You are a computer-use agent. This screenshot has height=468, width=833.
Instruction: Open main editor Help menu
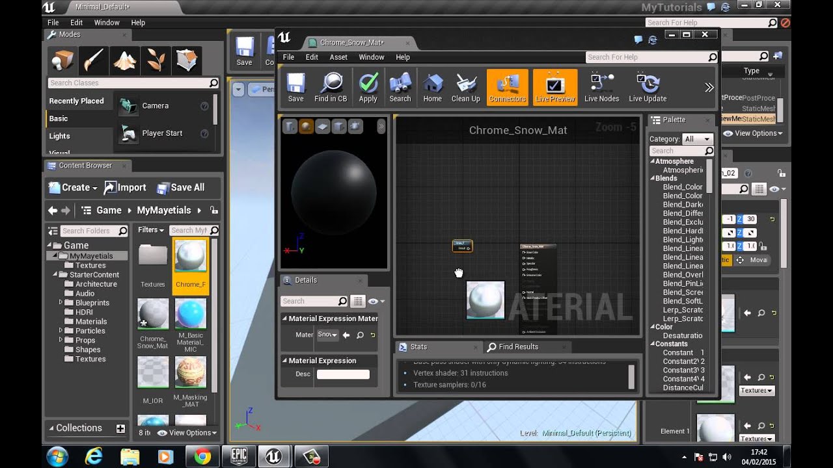click(138, 22)
